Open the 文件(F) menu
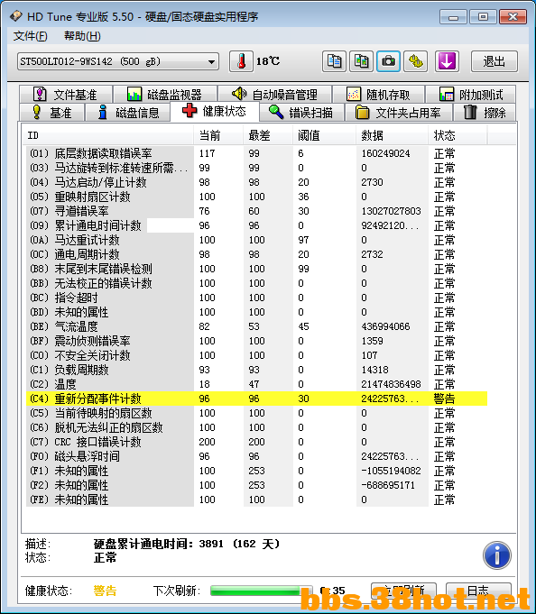The width and height of the screenshot is (536, 614). tap(30, 36)
